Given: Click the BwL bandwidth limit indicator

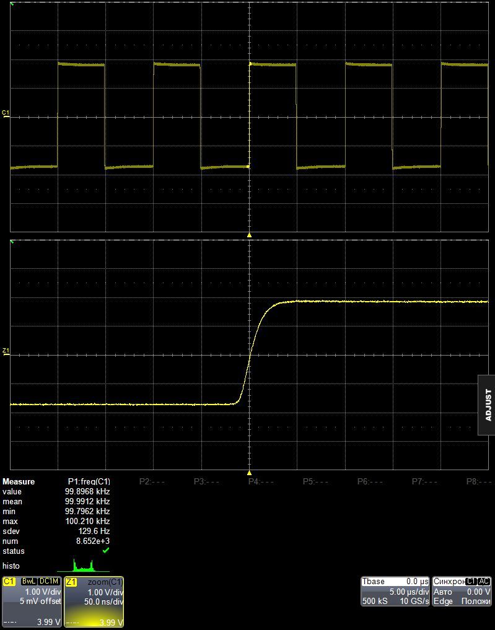Looking at the screenshot, I should pos(28,582).
